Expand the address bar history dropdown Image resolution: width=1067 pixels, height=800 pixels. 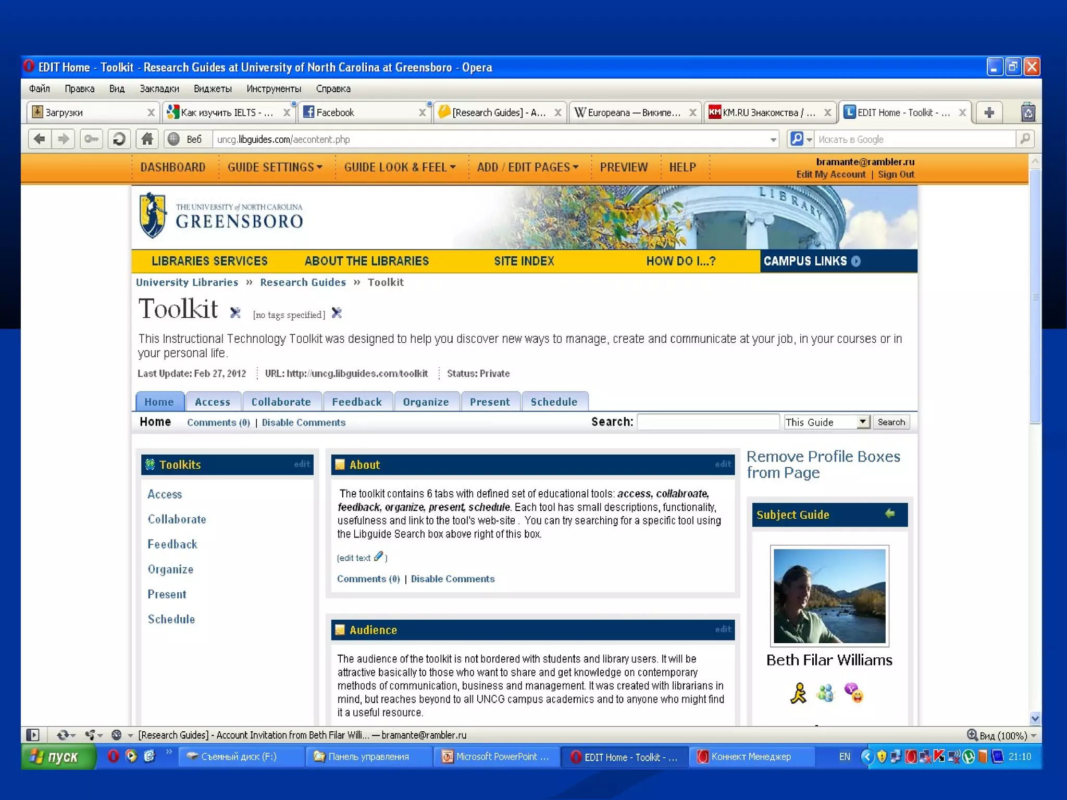click(x=773, y=140)
